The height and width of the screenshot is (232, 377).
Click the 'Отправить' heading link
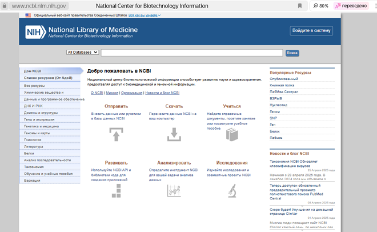116,106
